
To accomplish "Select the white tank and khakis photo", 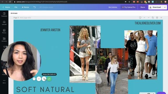I will click(141, 55).
